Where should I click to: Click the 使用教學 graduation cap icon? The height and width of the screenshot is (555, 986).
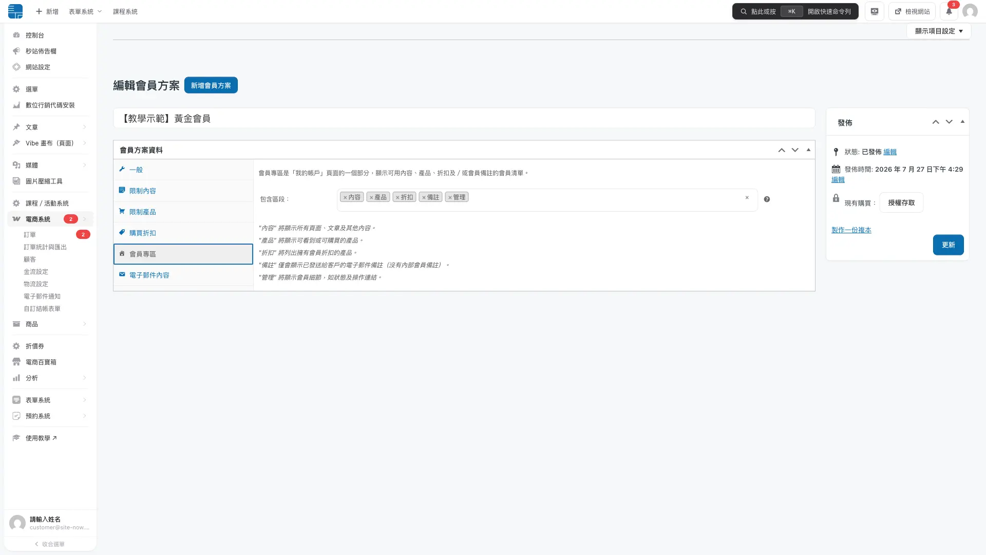16,438
